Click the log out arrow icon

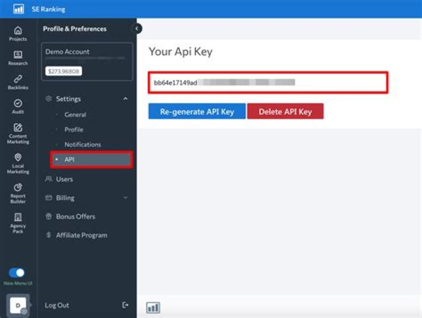pyautogui.click(x=125, y=305)
